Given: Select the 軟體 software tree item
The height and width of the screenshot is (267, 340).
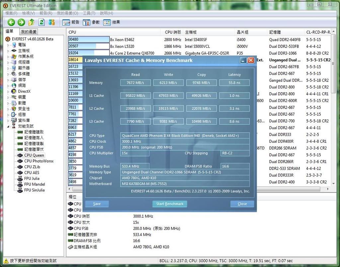Looking at the screenshot, I should (22, 103).
